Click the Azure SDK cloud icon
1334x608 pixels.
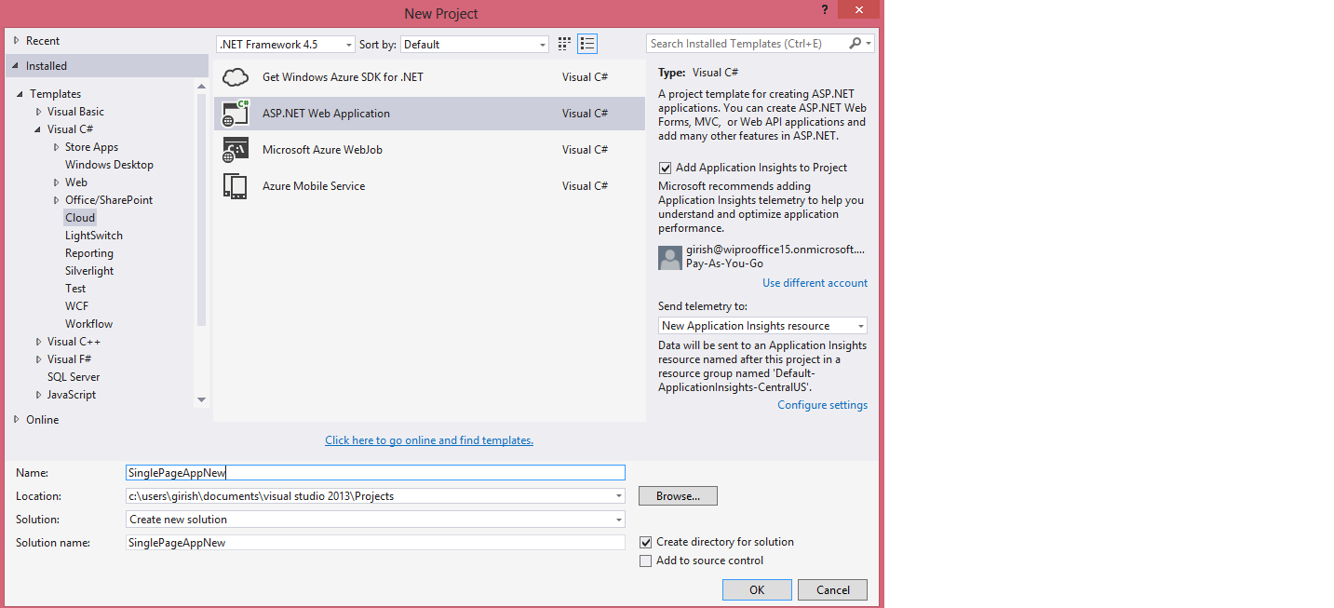pos(236,77)
